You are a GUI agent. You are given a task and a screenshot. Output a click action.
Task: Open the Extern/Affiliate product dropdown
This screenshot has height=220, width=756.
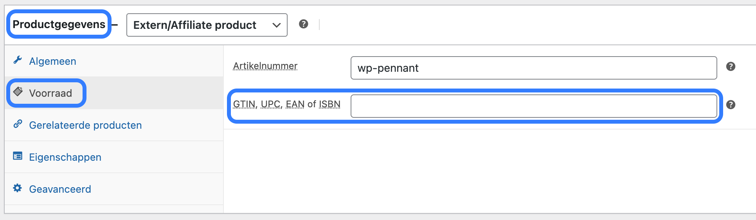(207, 25)
